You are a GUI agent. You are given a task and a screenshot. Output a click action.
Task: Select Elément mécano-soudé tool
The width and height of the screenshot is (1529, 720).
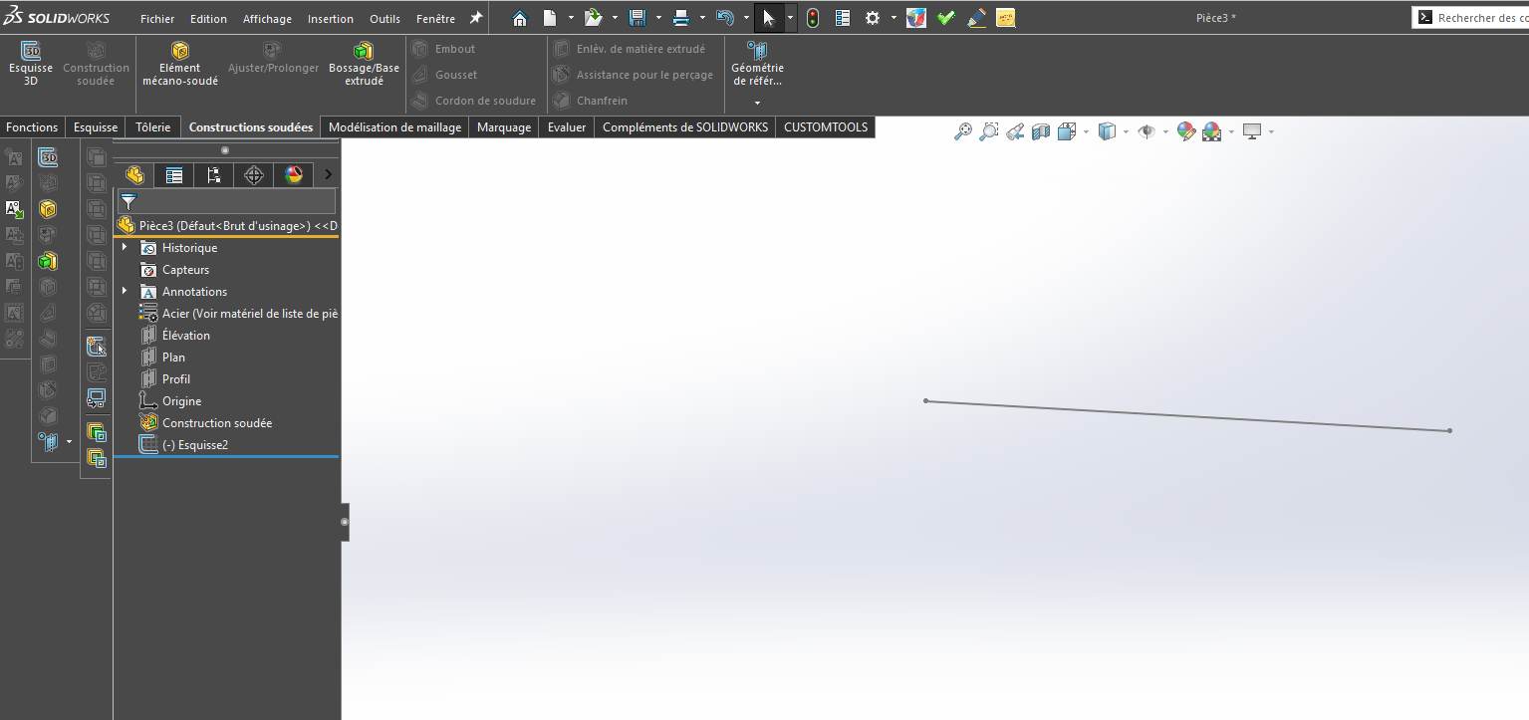coord(179,52)
